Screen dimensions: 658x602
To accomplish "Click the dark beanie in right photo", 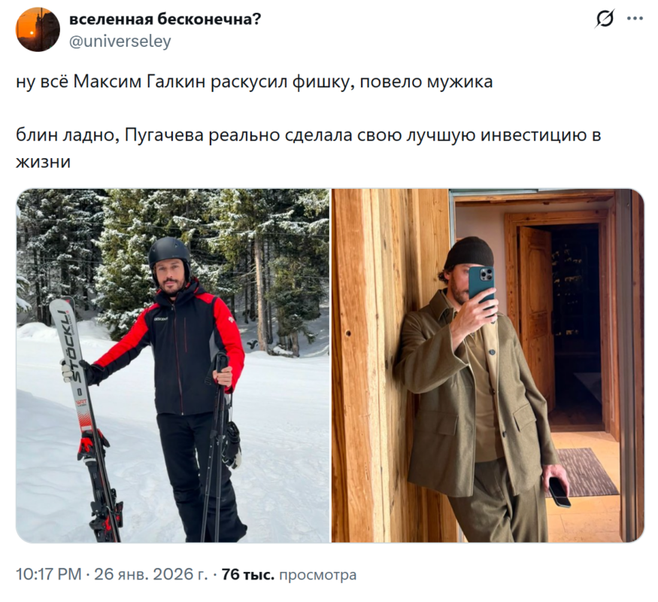I will pyautogui.click(x=469, y=252).
